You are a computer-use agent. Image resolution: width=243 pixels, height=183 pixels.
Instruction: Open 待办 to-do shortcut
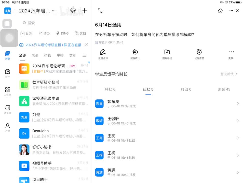tap(44, 33)
